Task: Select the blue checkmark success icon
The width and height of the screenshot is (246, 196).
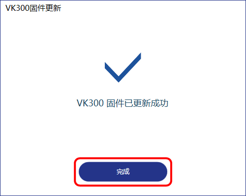Action: (123, 67)
